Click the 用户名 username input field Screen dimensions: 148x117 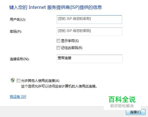(89, 19)
